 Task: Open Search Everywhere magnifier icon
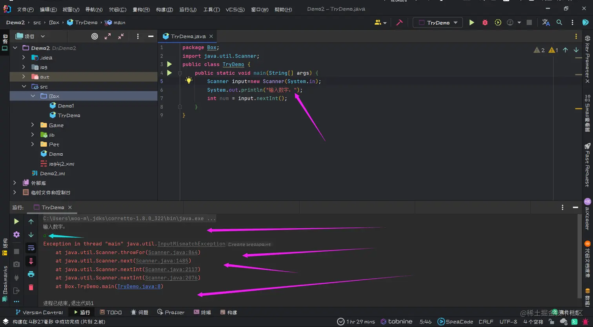[x=559, y=23]
